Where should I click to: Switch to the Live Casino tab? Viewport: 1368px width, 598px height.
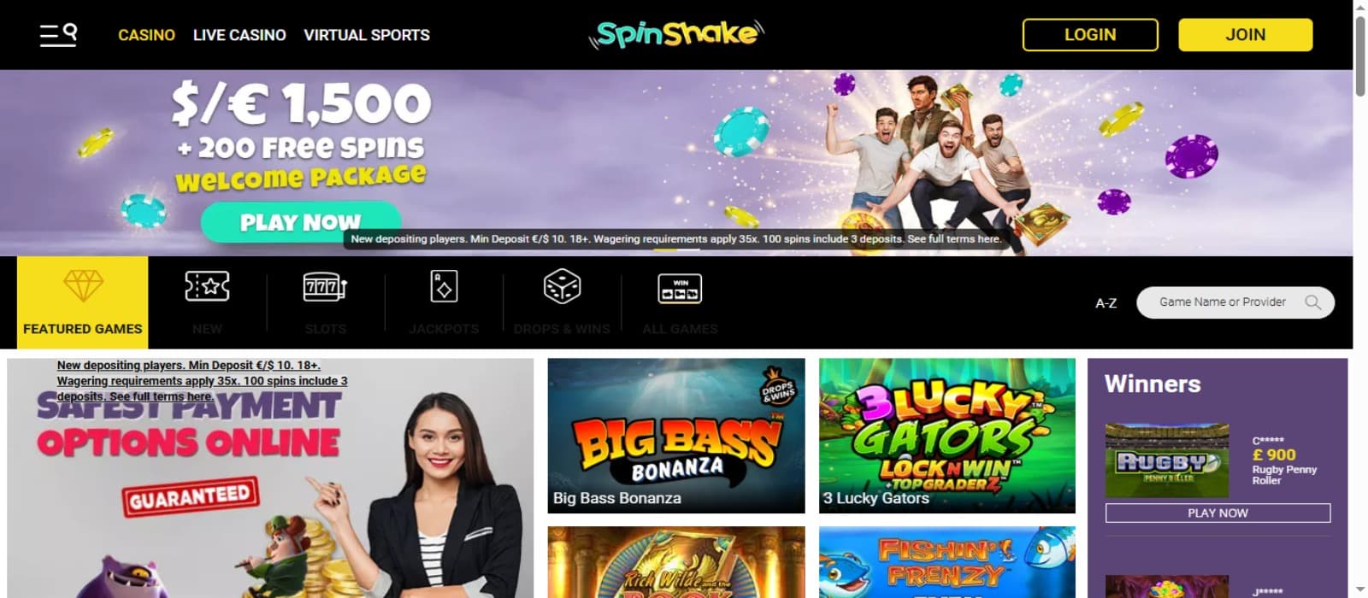tap(239, 35)
